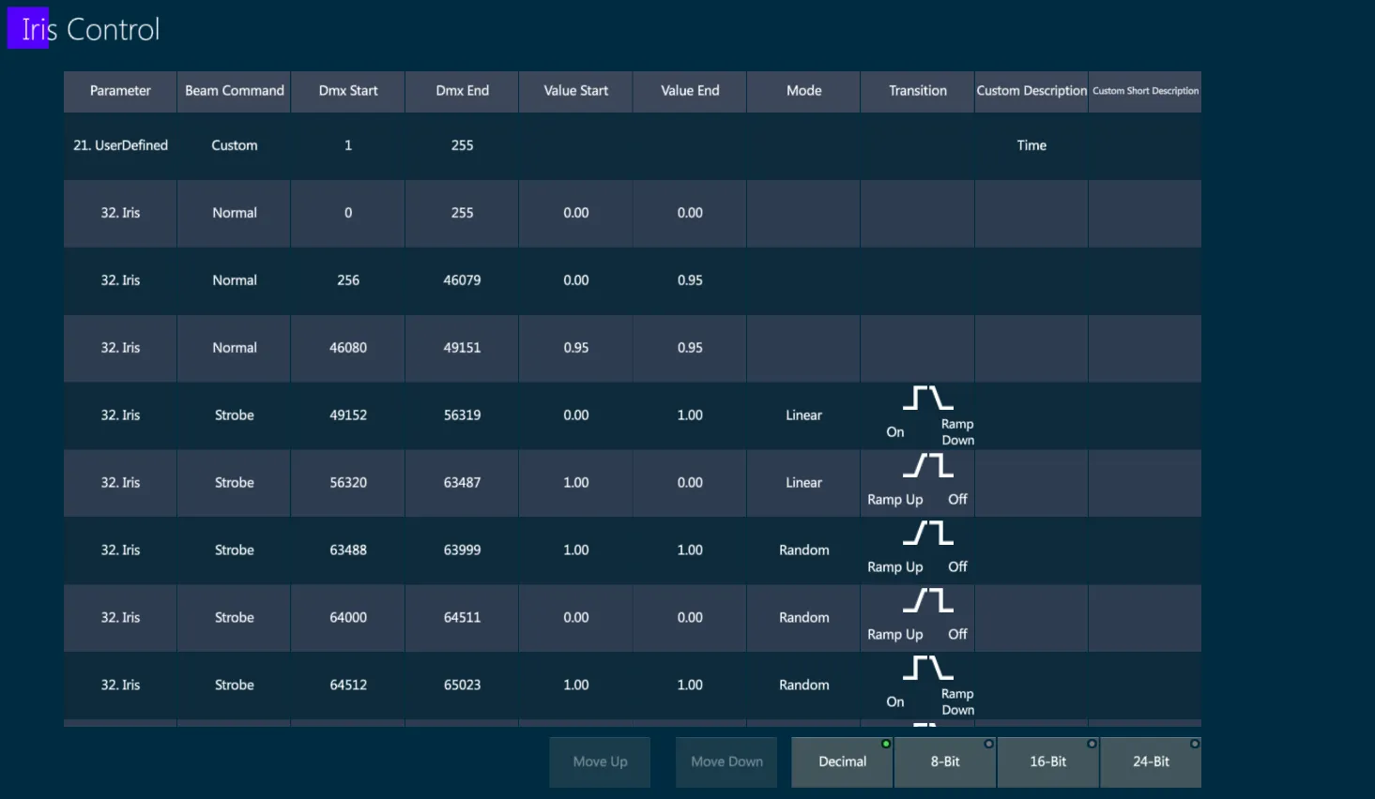Enable the 8-Bit display mode
This screenshot has width=1375, height=799.
[945, 761]
